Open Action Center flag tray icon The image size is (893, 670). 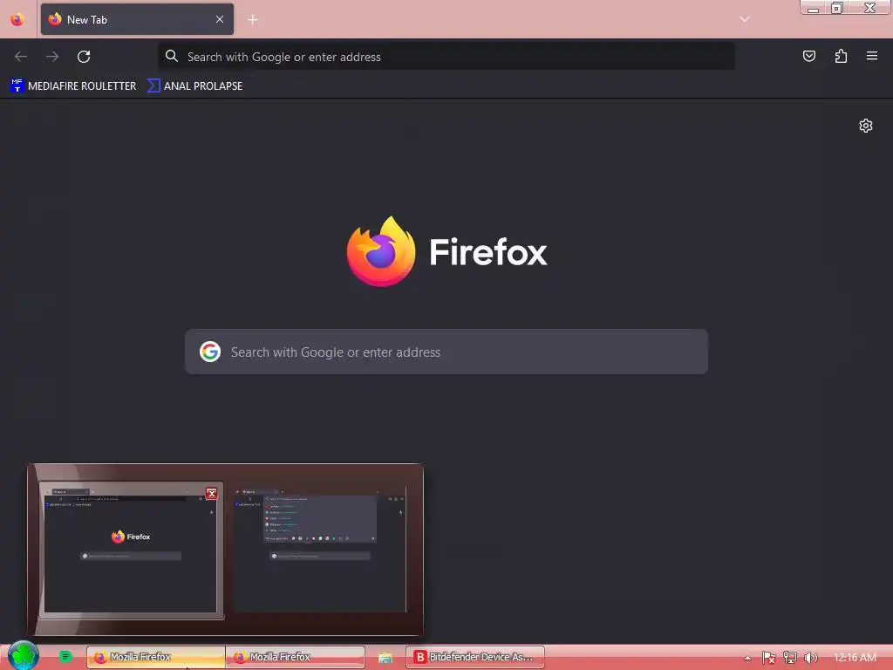click(768, 658)
